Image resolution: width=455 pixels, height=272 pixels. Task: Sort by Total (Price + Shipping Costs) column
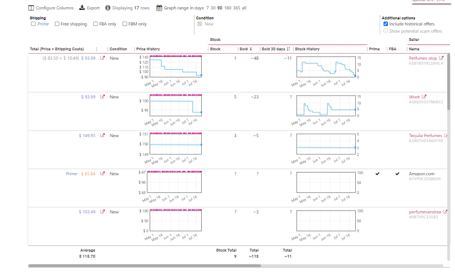[57, 49]
